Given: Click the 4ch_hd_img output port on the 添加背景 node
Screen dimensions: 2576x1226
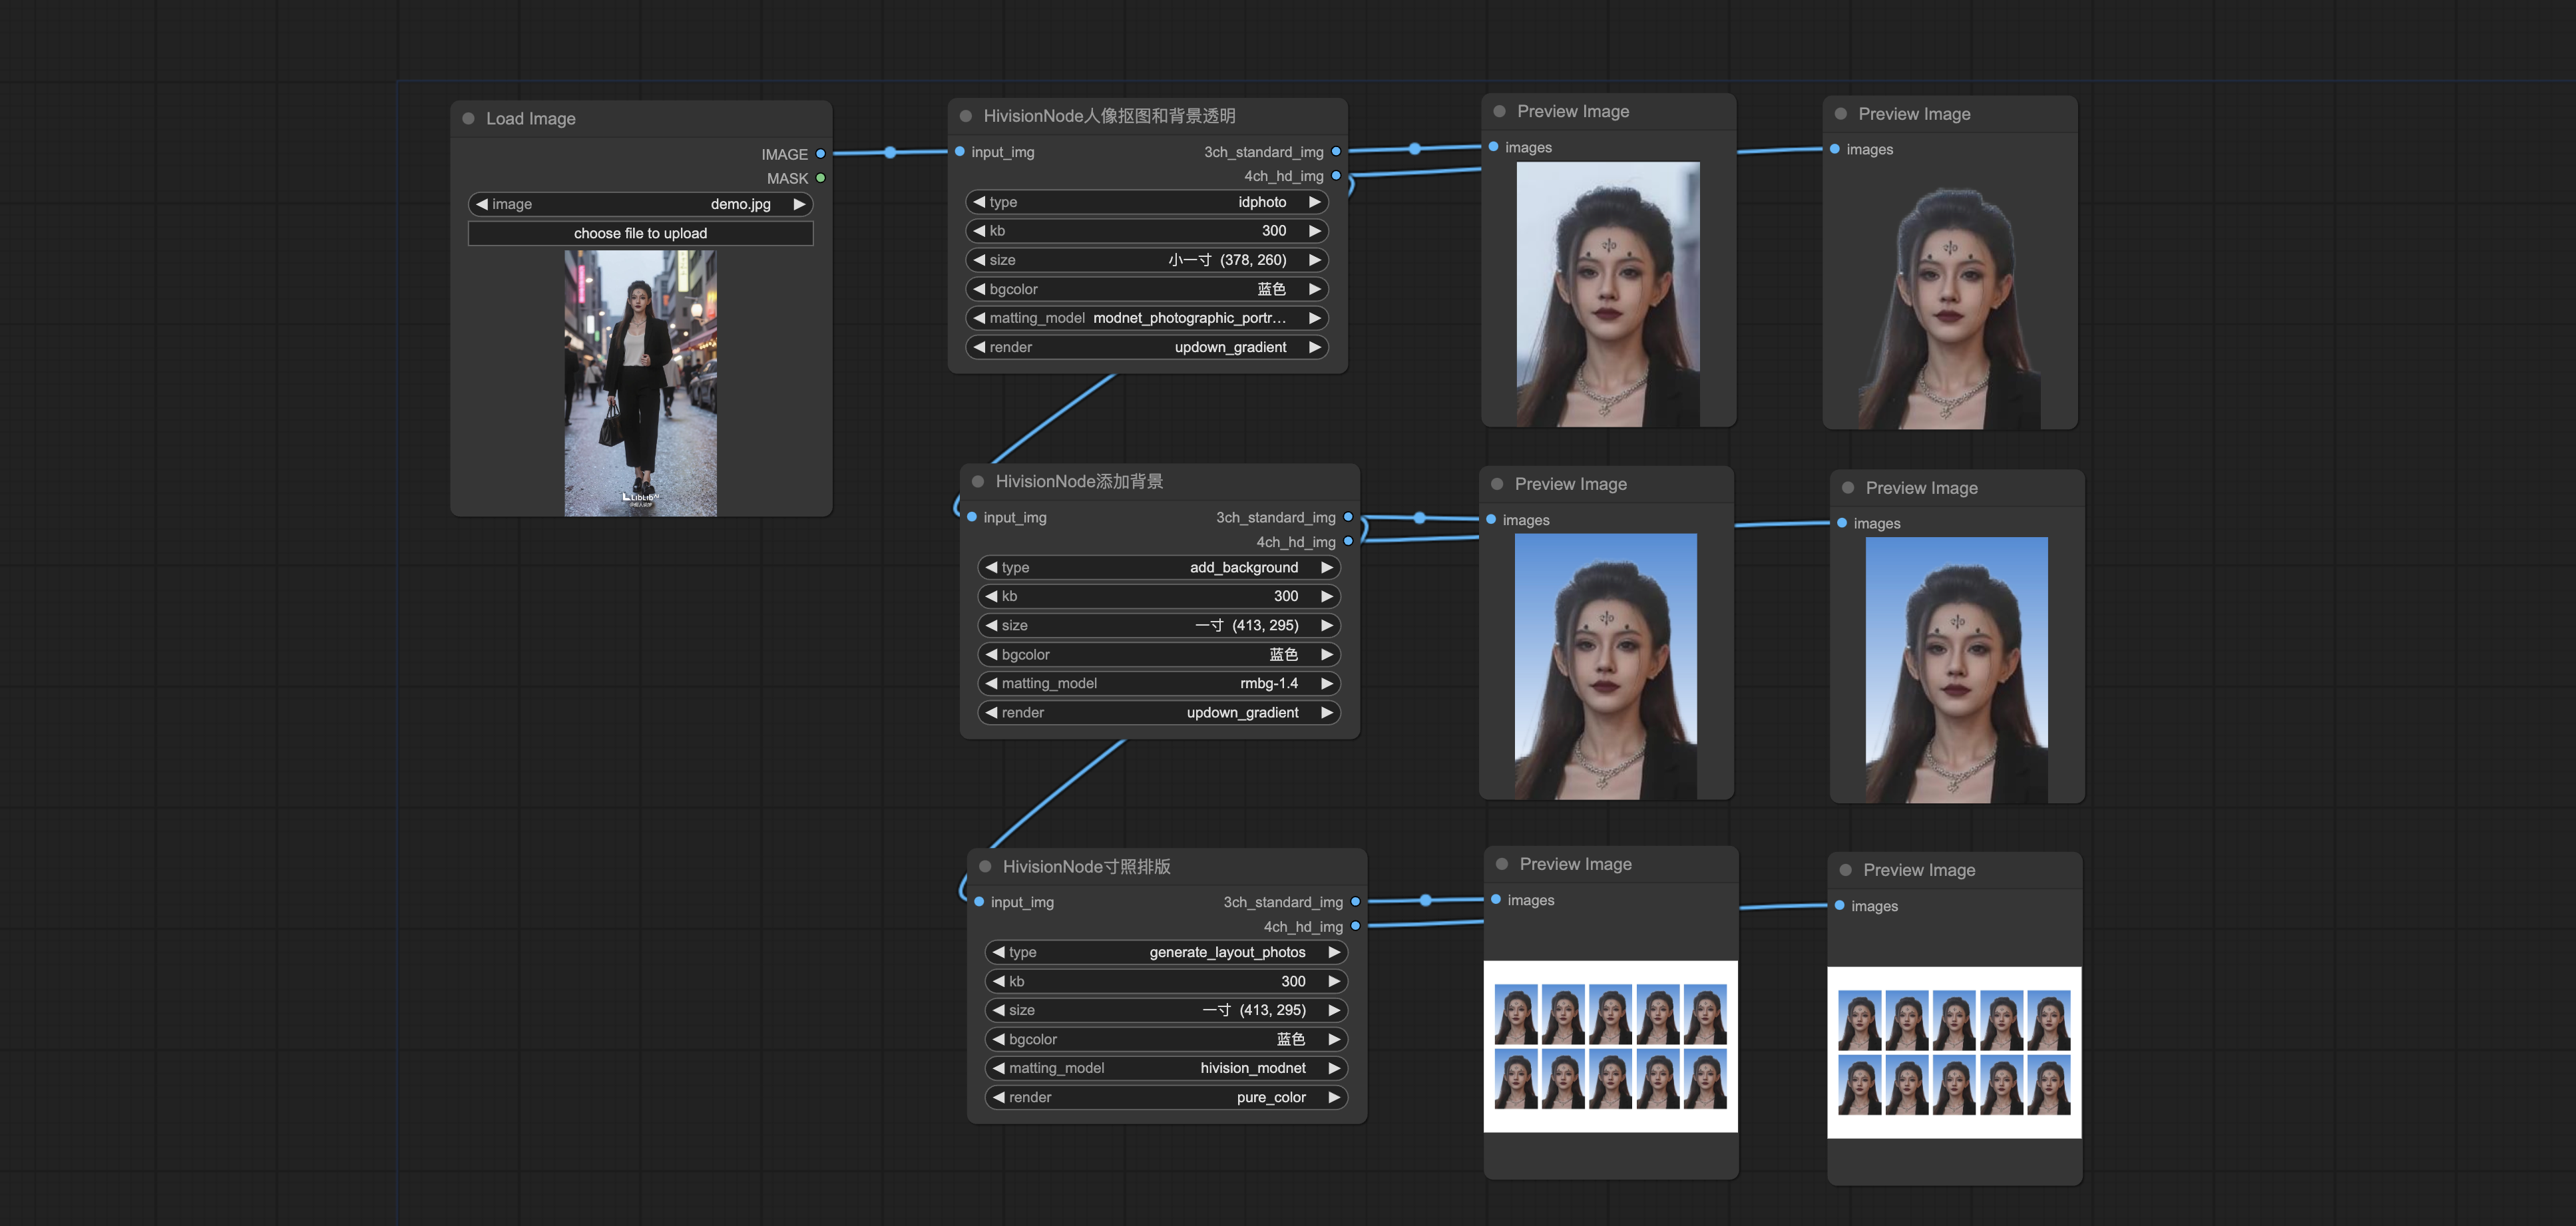Looking at the screenshot, I should click(1348, 542).
